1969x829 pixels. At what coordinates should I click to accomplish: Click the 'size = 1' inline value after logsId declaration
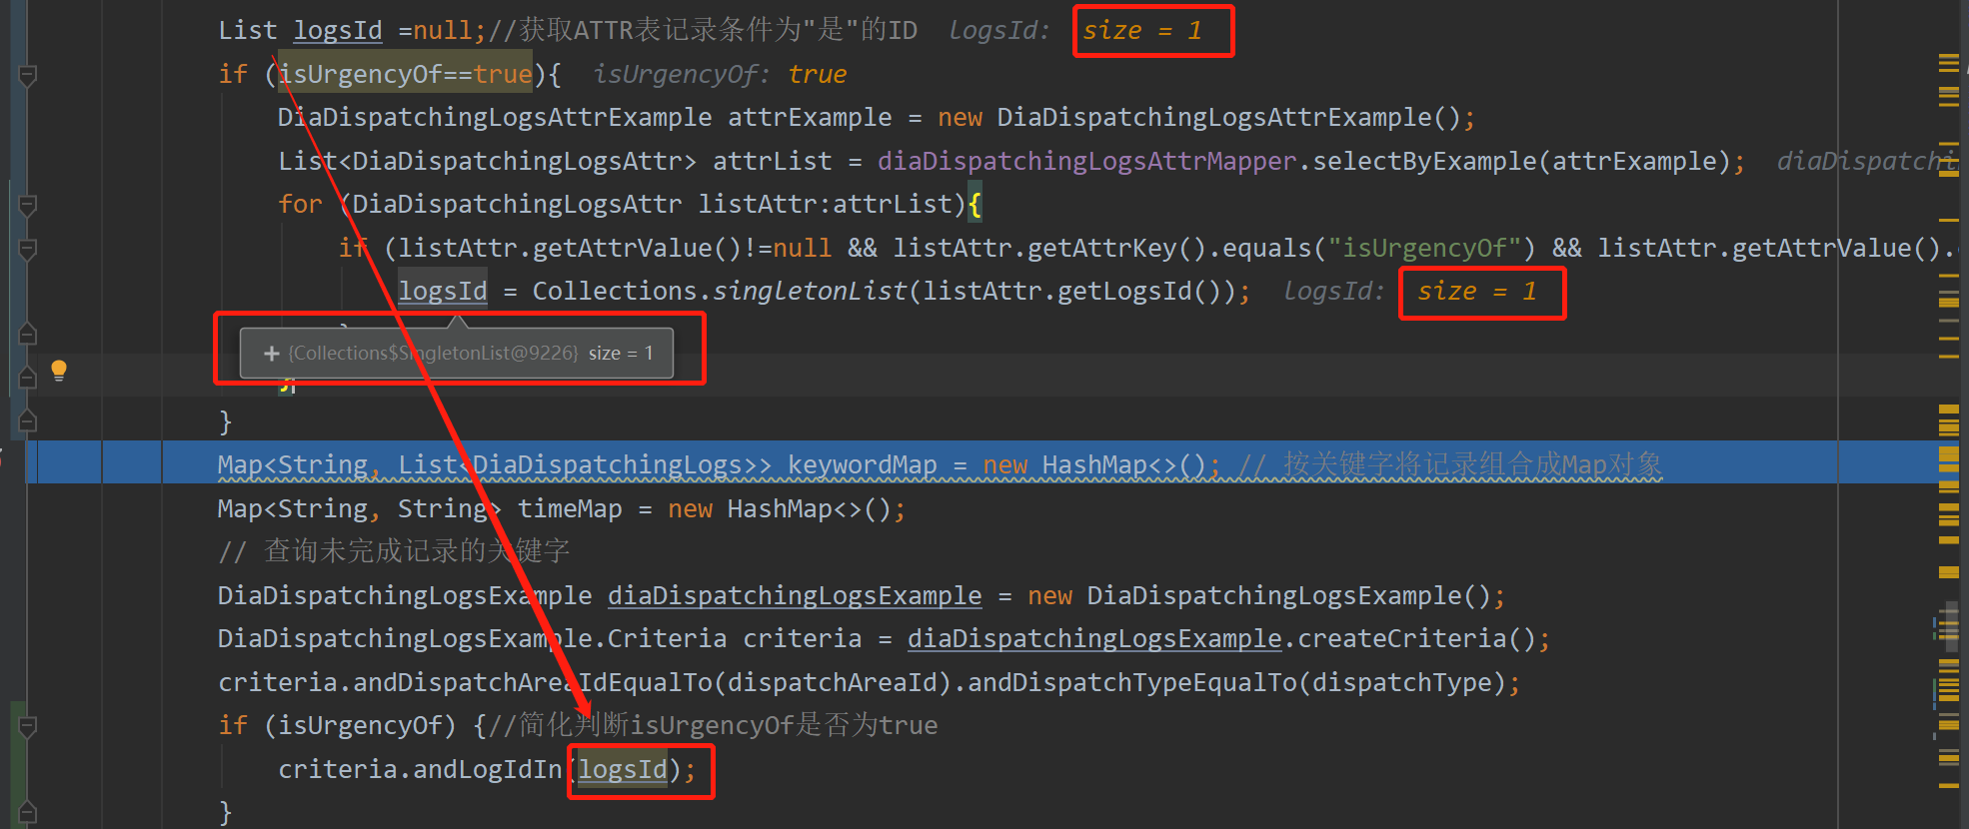coord(1142,31)
